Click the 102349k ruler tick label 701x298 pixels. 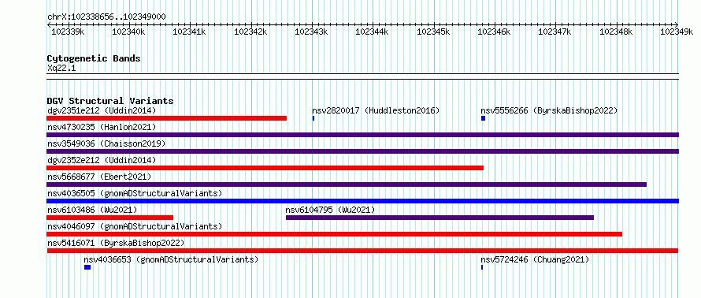(x=677, y=32)
